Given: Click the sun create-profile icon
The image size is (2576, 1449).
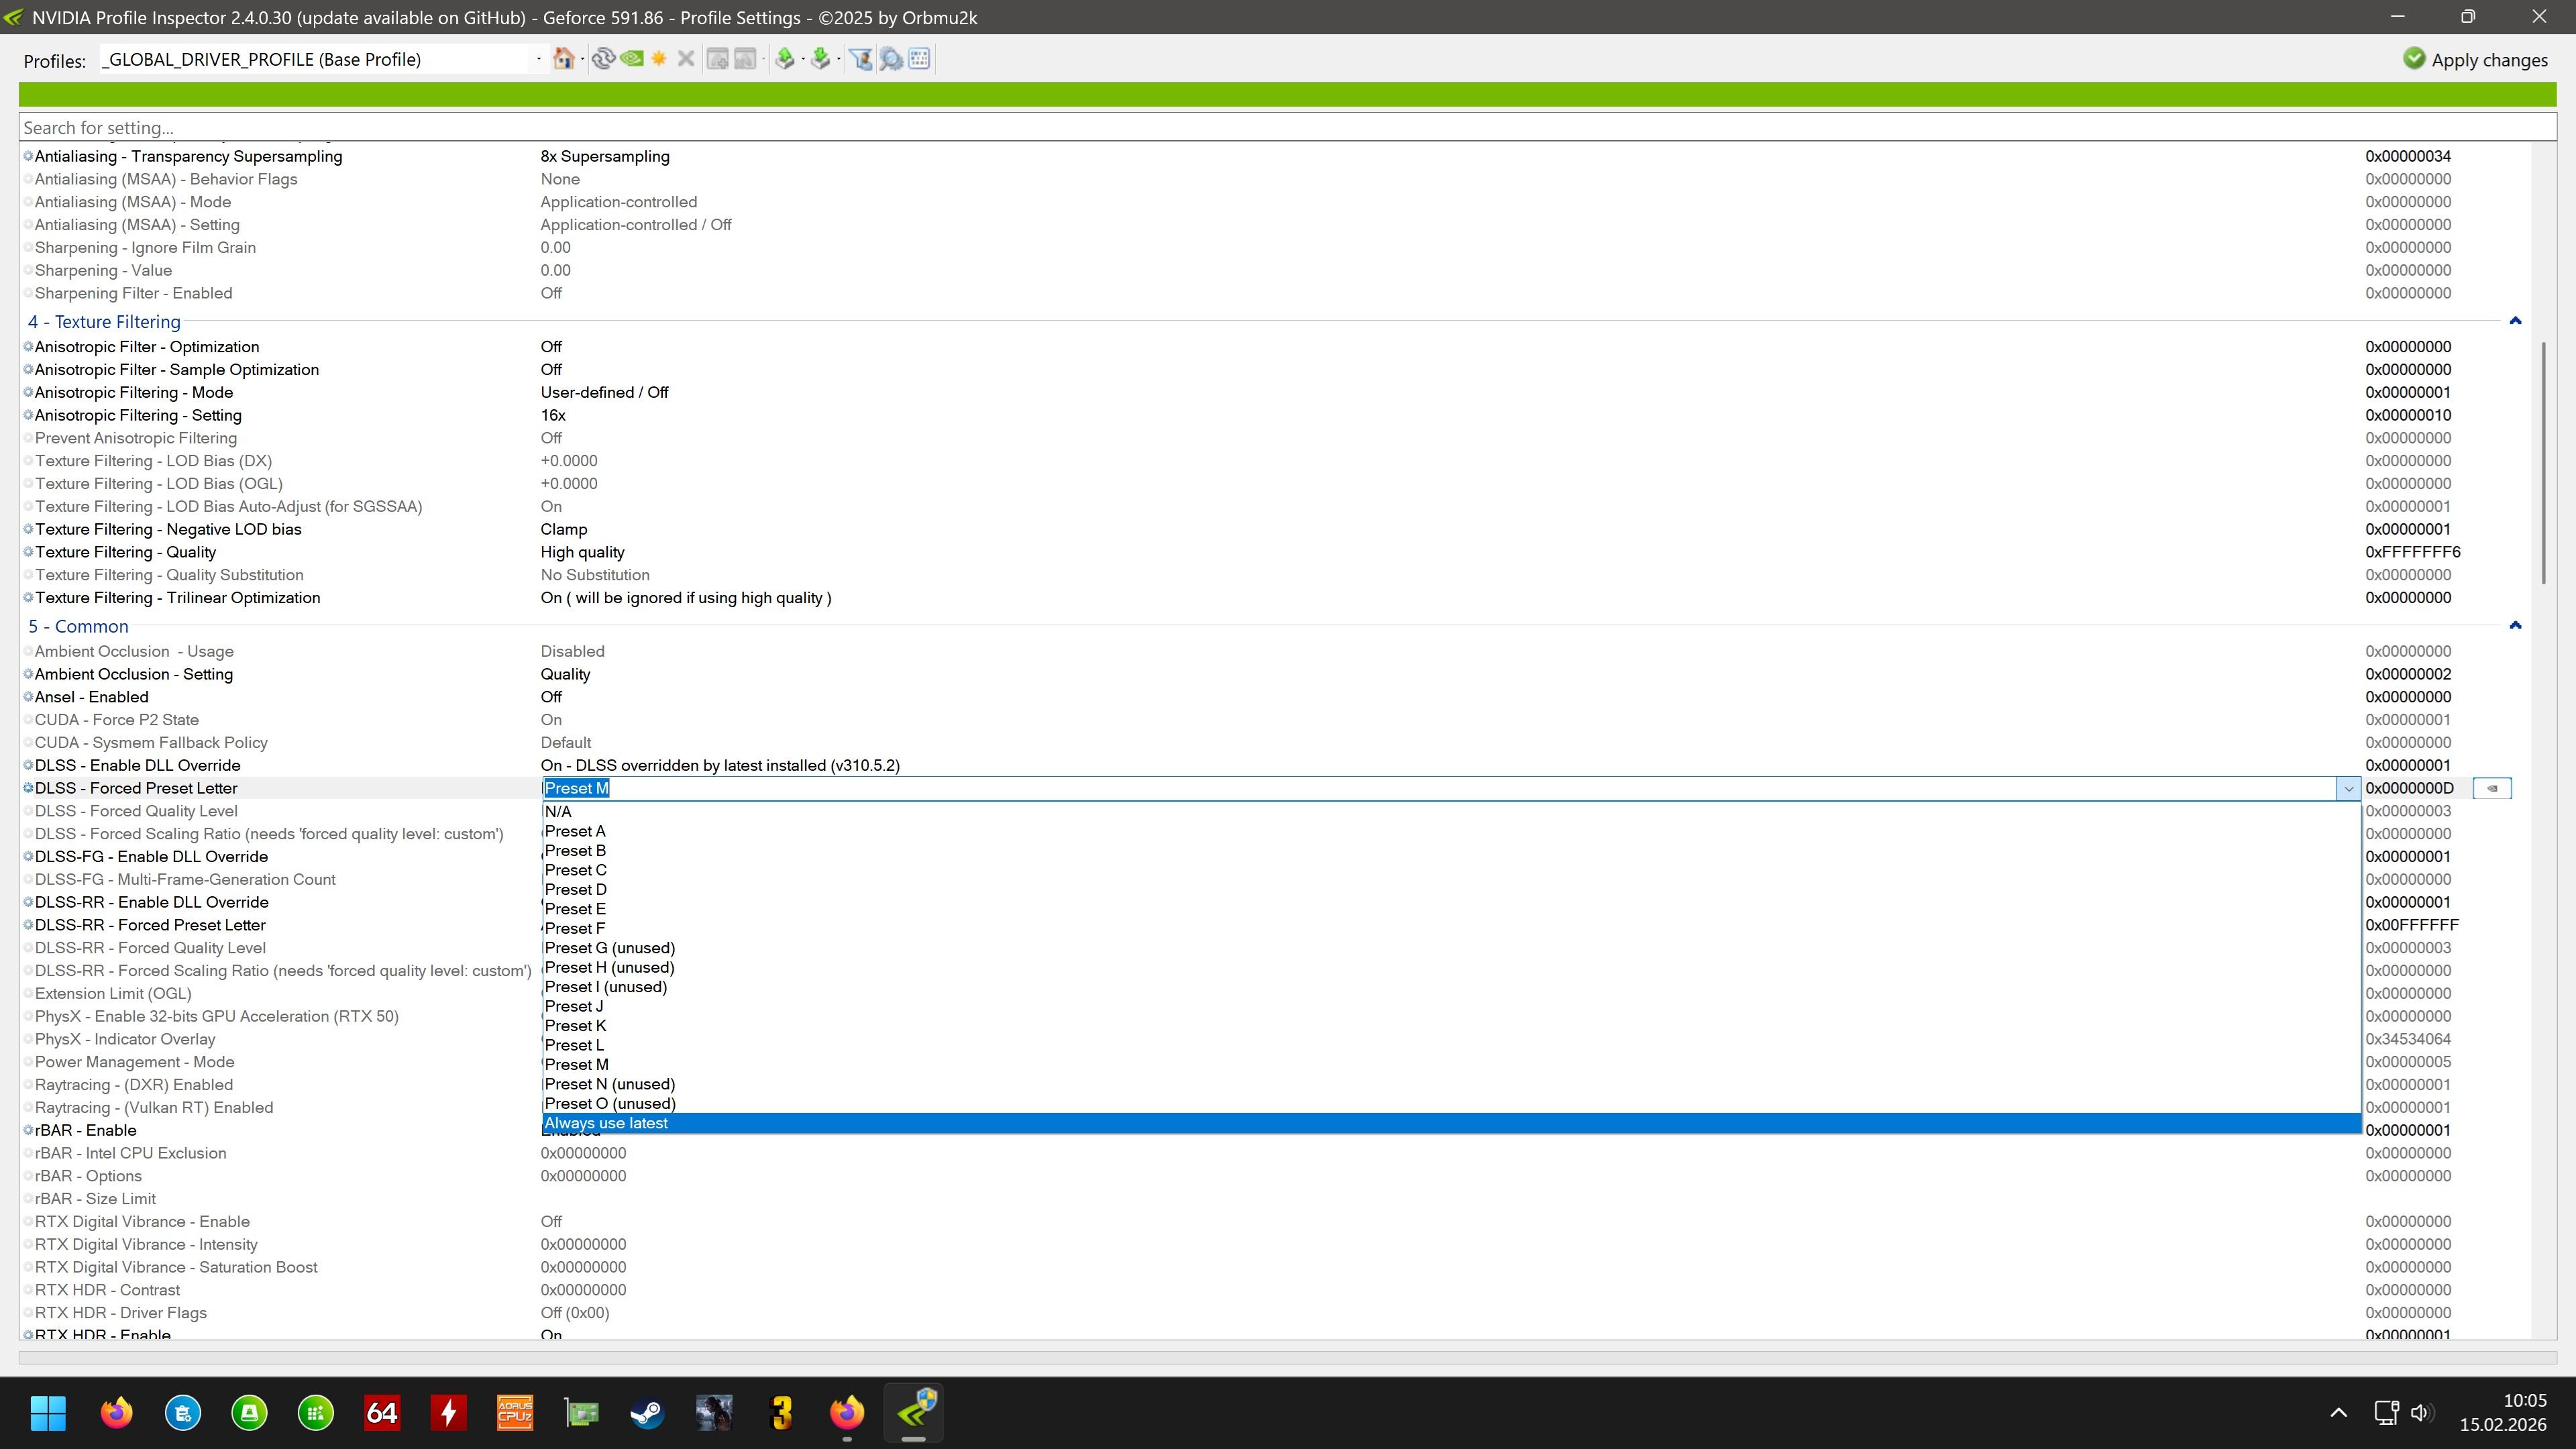Looking at the screenshot, I should pos(659,59).
